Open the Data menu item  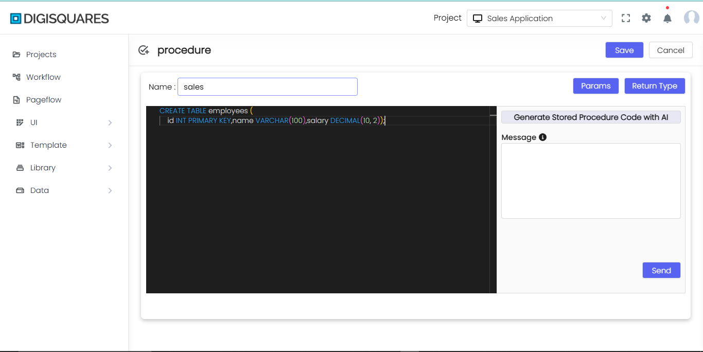64,190
